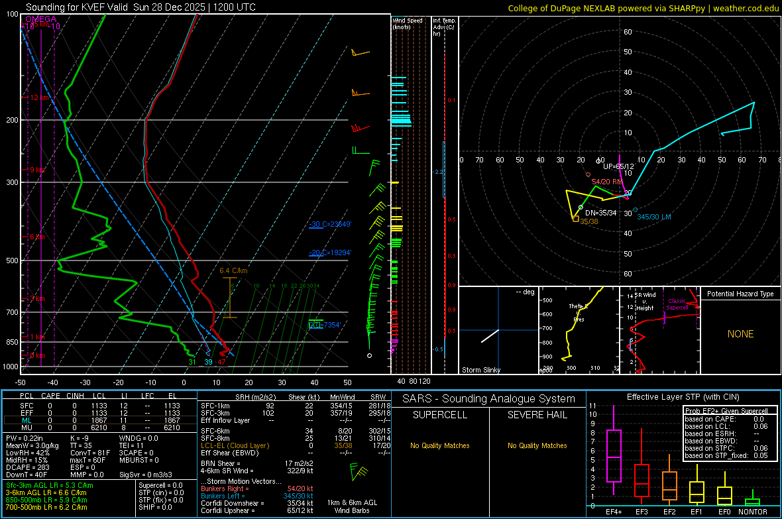Click the Corfidi Downshear entry
The width and height of the screenshot is (782, 519).
(x=257, y=503)
